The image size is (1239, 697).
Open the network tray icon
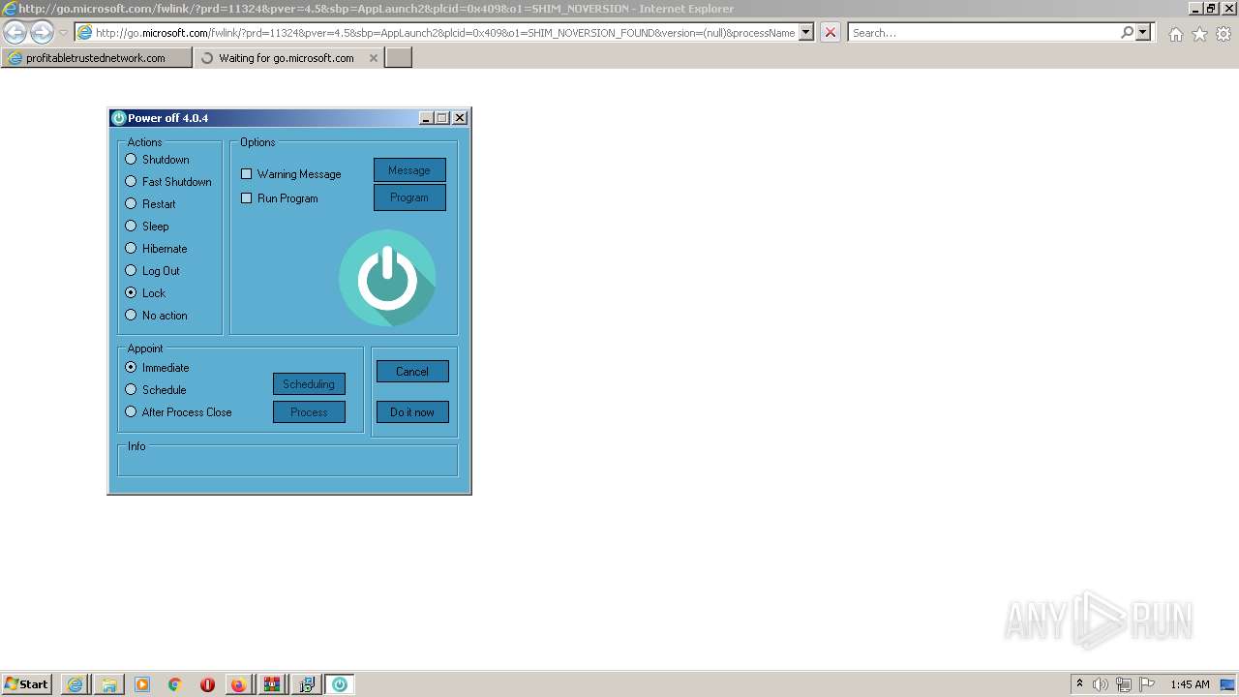click(x=1124, y=684)
